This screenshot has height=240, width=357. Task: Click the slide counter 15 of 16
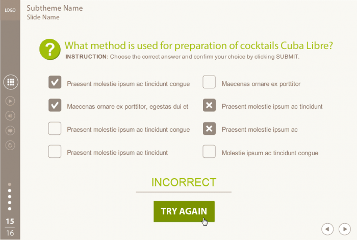coord(10,227)
